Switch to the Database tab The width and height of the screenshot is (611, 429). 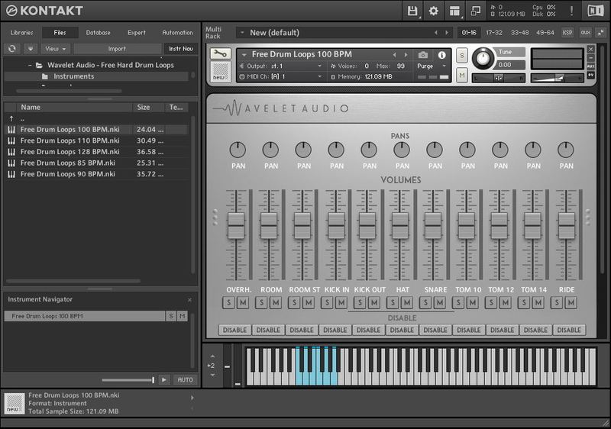pos(98,33)
